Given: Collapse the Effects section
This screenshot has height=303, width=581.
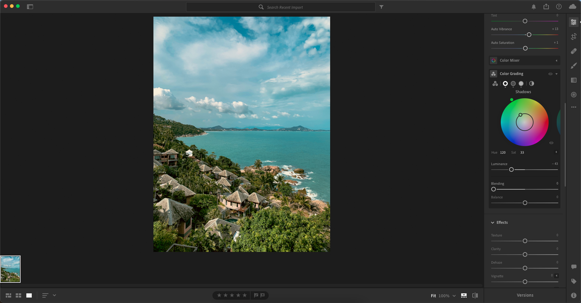Looking at the screenshot, I should 493,223.
